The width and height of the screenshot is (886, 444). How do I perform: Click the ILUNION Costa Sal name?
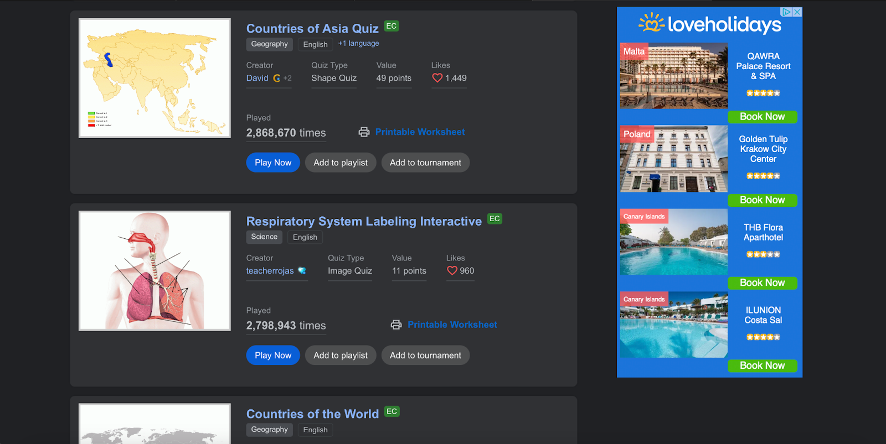tap(763, 315)
